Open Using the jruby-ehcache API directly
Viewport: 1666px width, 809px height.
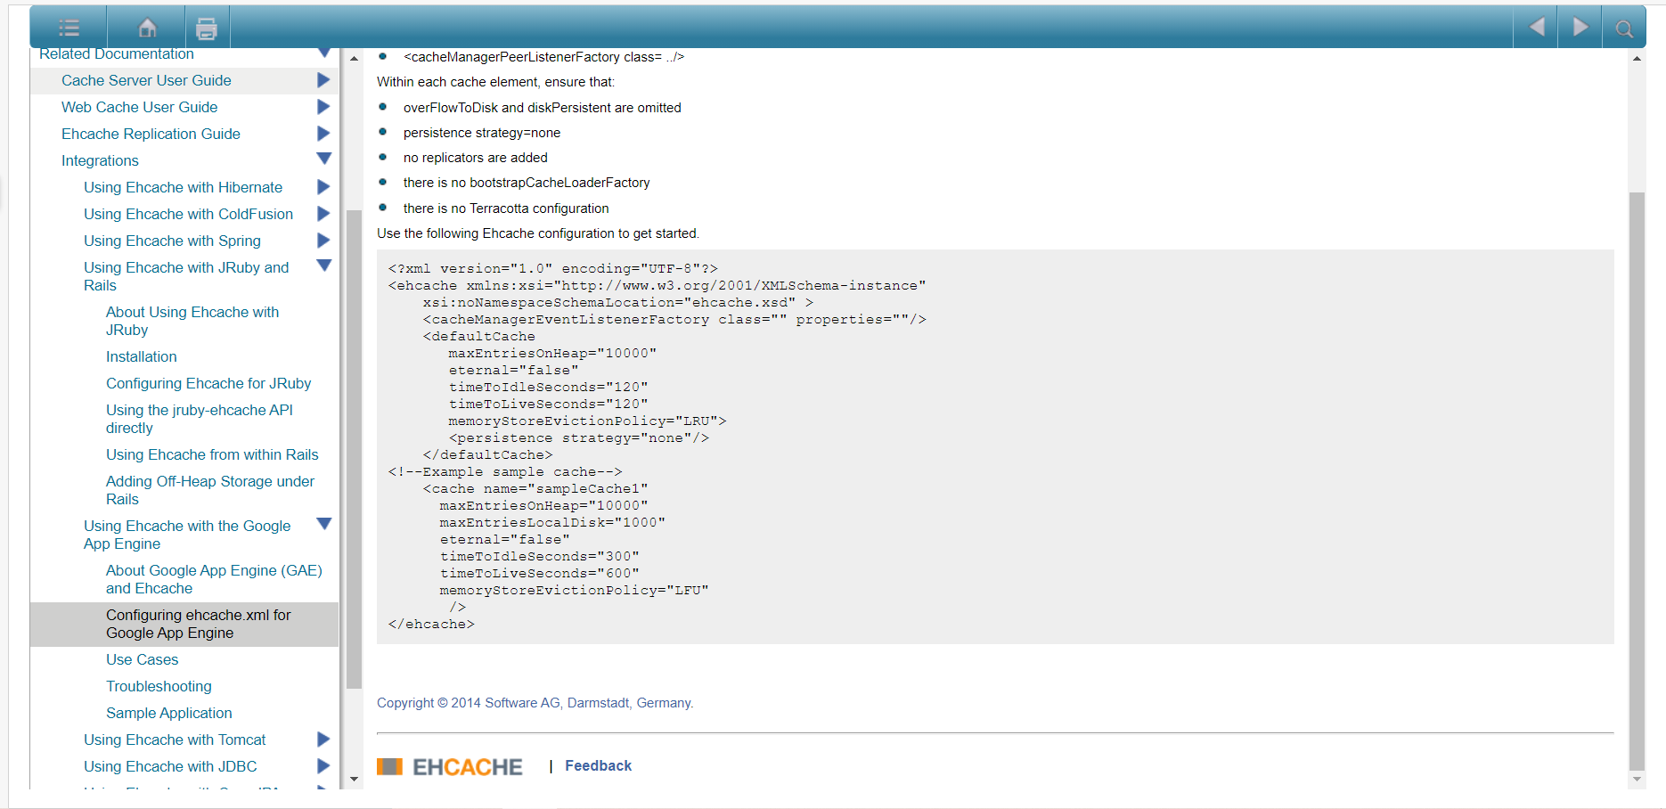pyautogui.click(x=199, y=419)
